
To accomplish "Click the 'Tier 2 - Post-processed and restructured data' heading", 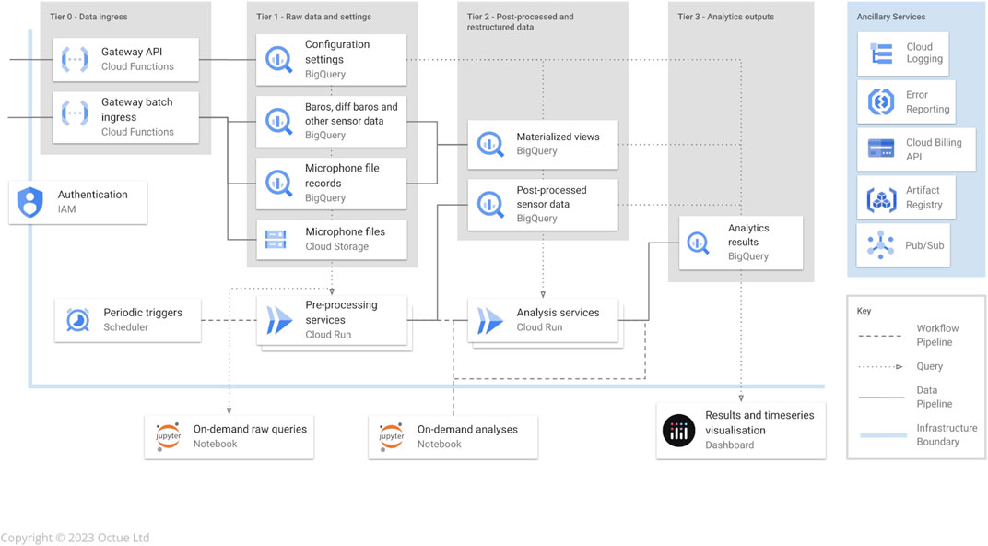I will click(521, 21).
